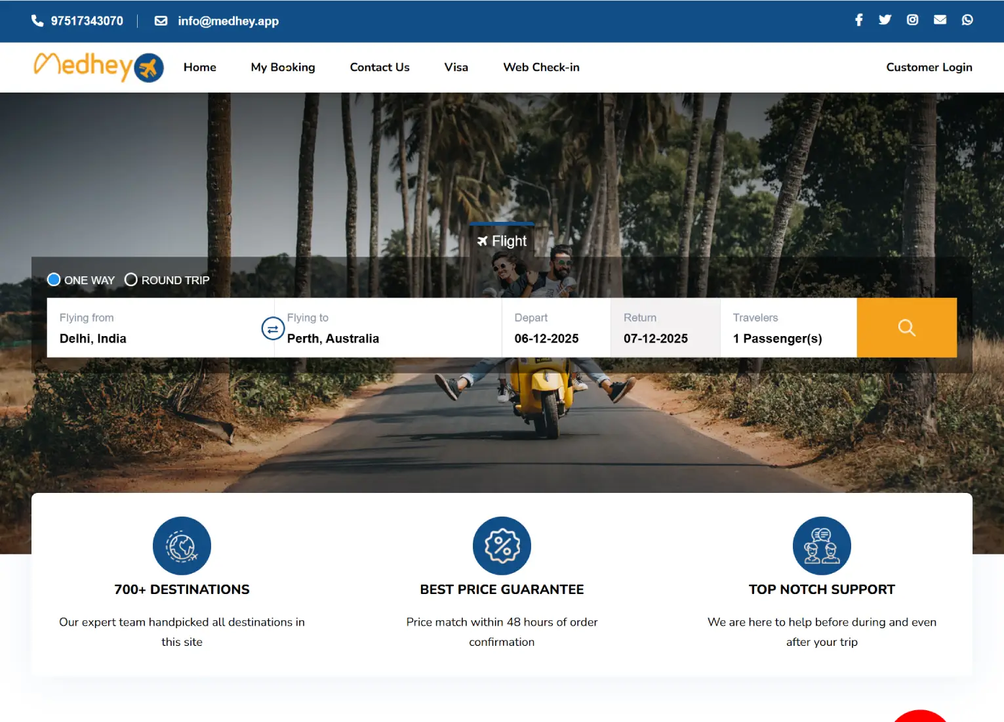Select the ROUND TRIP option
The width and height of the screenshot is (1004, 722).
tap(131, 280)
